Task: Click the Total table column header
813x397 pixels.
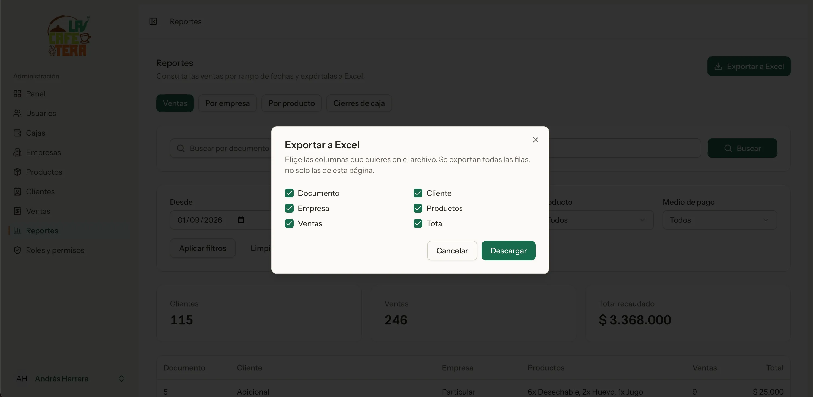Action: point(775,368)
